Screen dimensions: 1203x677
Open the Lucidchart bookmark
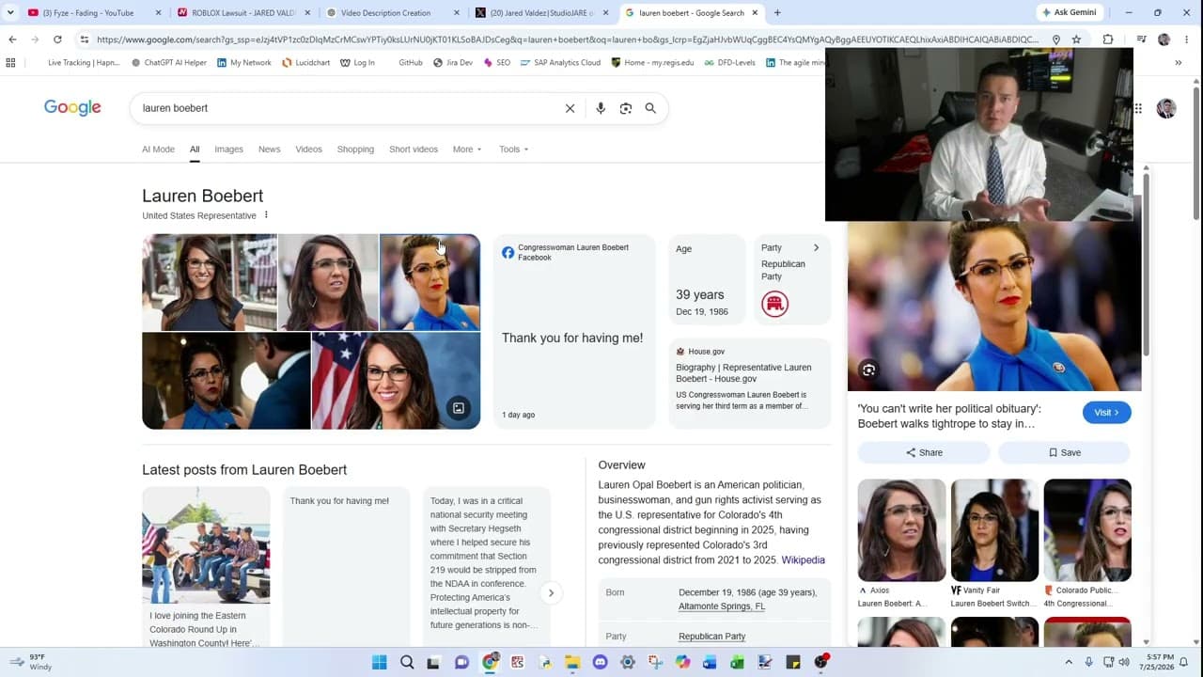(x=305, y=63)
